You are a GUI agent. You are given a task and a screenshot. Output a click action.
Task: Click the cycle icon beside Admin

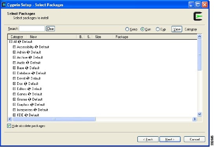28,52
